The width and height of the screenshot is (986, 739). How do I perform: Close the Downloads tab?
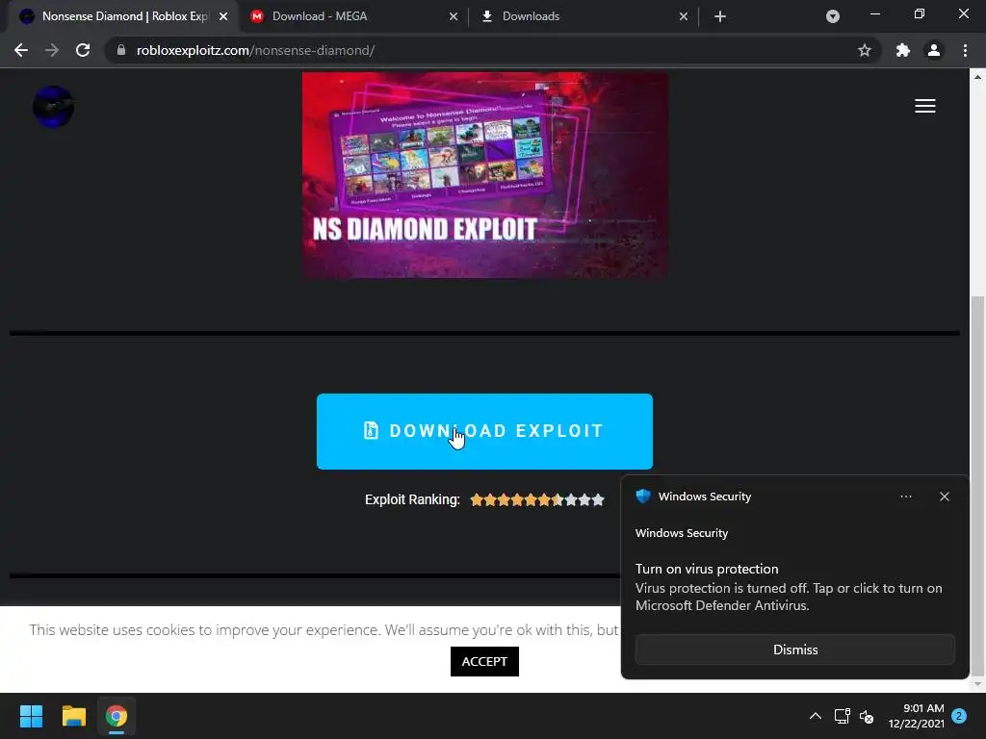coord(684,16)
